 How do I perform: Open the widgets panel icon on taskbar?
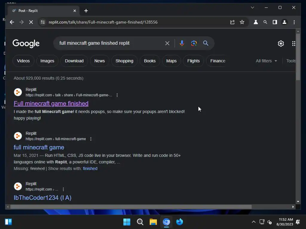pyautogui.click(x=8, y=222)
